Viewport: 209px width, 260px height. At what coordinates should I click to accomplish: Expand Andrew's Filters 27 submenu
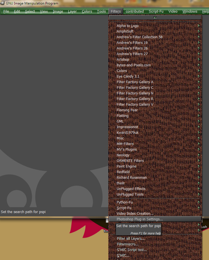coord(155,54)
